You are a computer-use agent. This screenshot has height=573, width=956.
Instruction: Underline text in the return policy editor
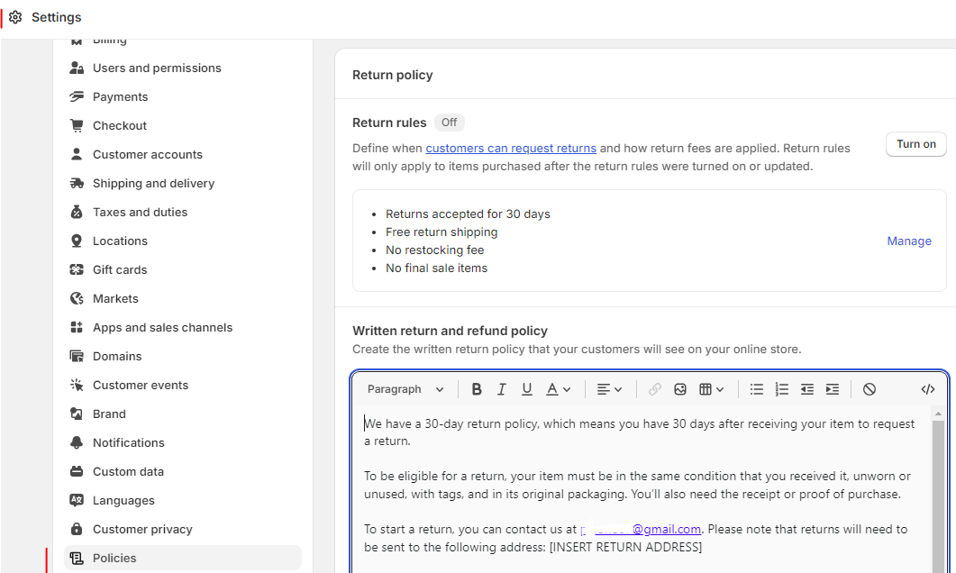[x=527, y=389]
